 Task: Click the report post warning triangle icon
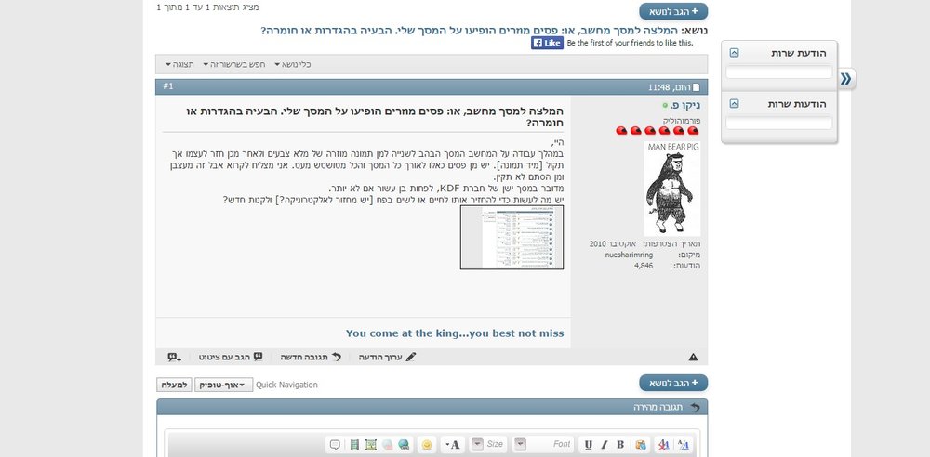pyautogui.click(x=694, y=357)
